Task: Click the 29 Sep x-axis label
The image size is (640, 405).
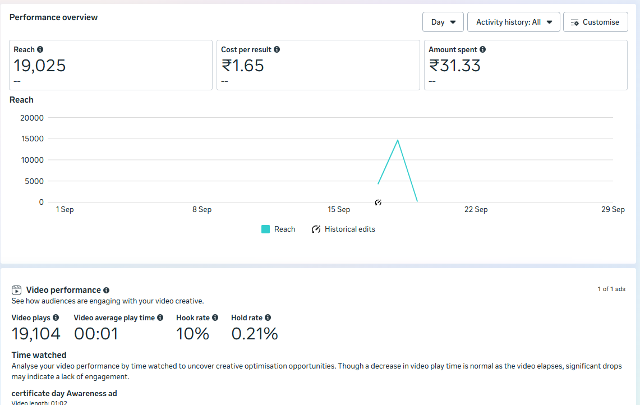Action: pyautogui.click(x=613, y=209)
